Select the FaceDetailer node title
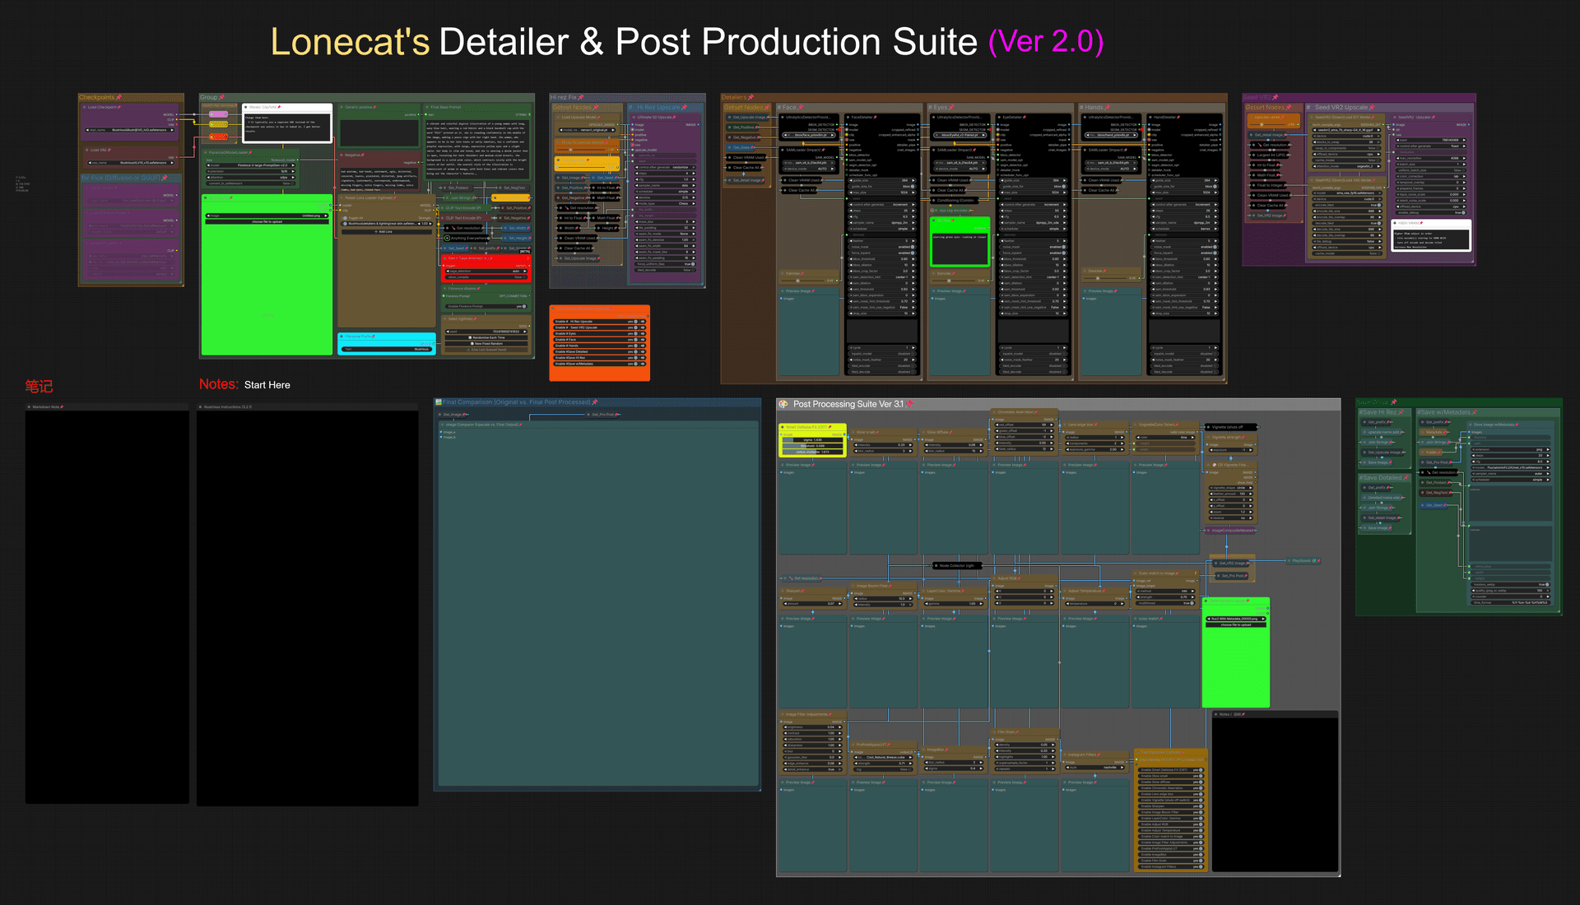This screenshot has width=1580, height=905. (861, 117)
